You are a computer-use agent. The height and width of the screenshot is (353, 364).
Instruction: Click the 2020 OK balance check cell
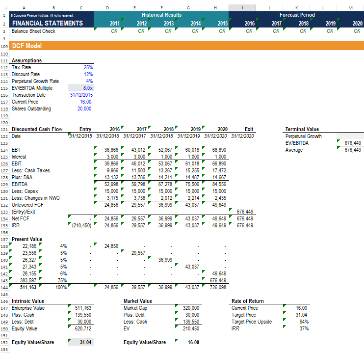pyautogui.click(x=357, y=31)
